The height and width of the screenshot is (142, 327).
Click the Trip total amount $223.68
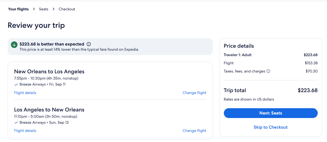point(308,90)
